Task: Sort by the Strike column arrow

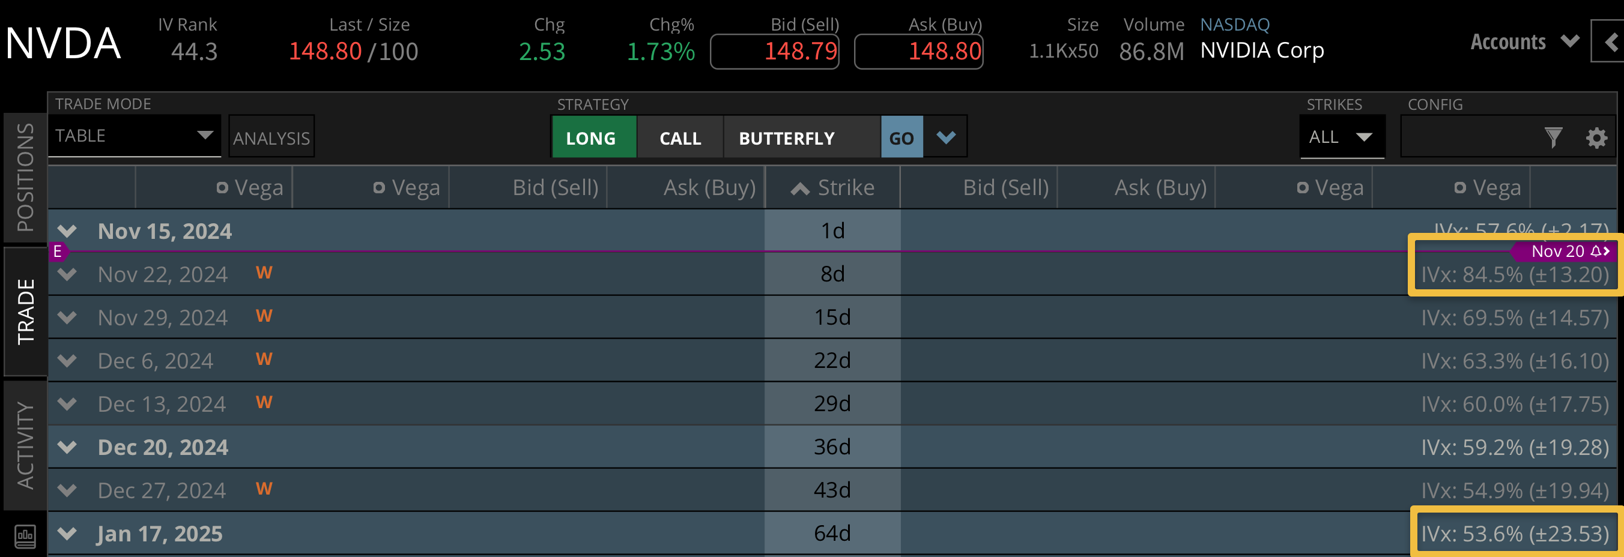Action: (800, 188)
